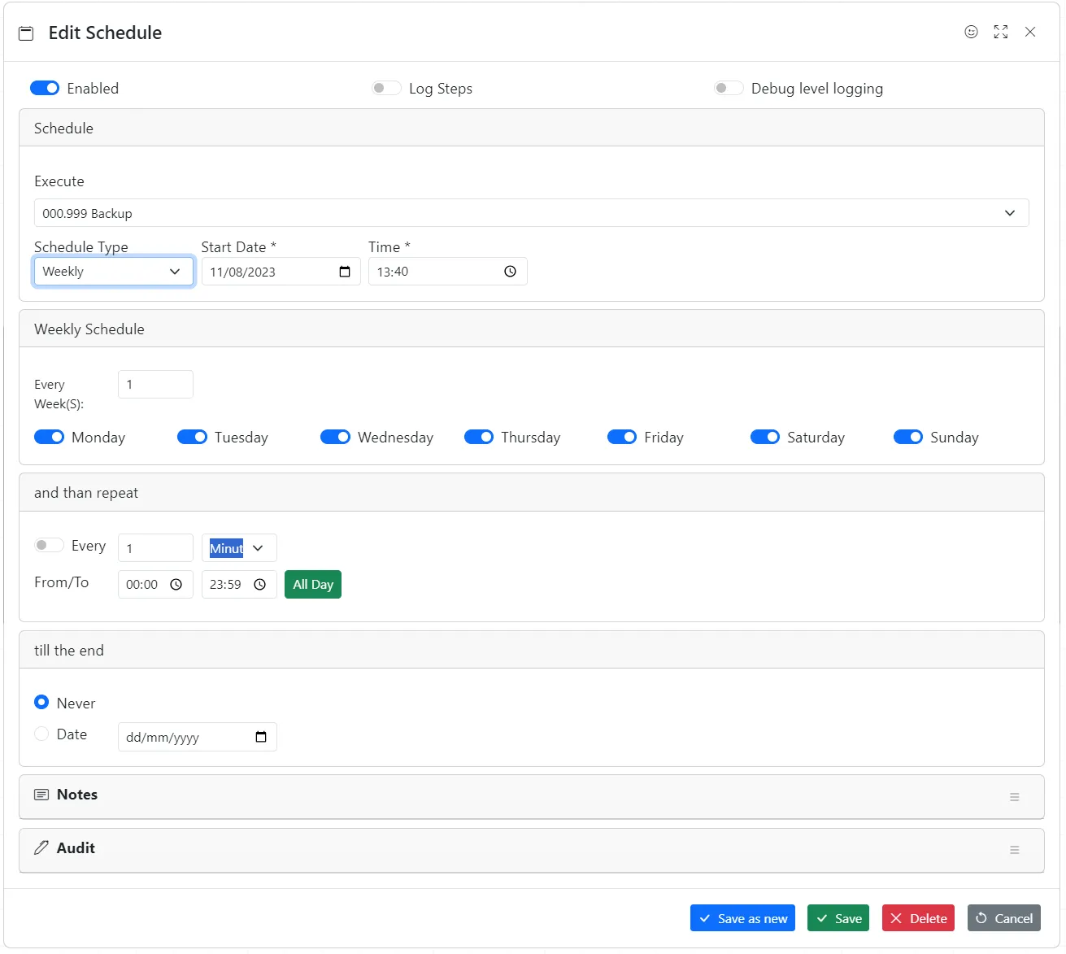Image resolution: width=1066 pixels, height=954 pixels.
Task: Open the clock picker for Time field
Action: pos(510,272)
